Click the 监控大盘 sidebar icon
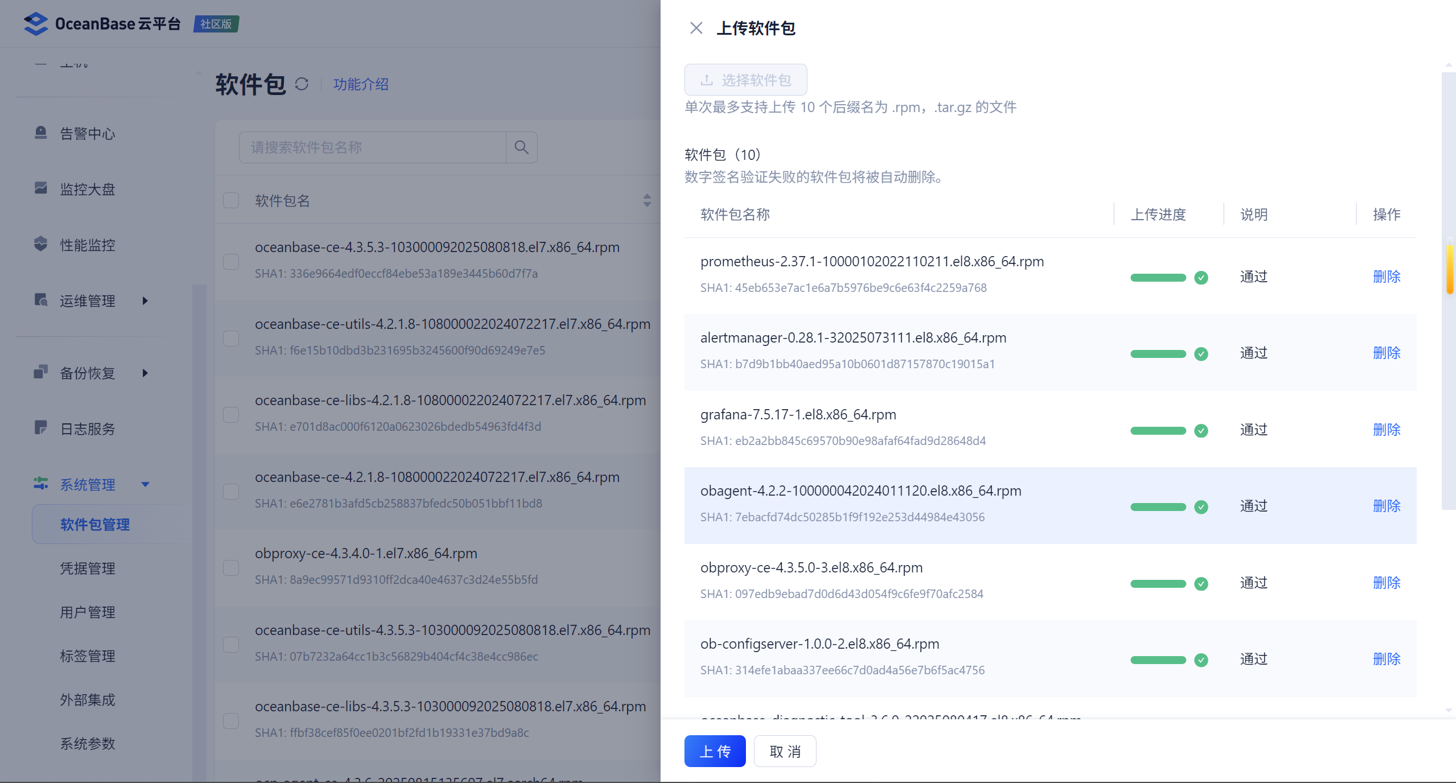The image size is (1456, 783). point(40,188)
